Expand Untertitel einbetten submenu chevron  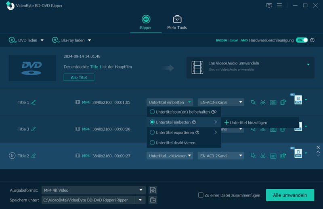click(216, 122)
